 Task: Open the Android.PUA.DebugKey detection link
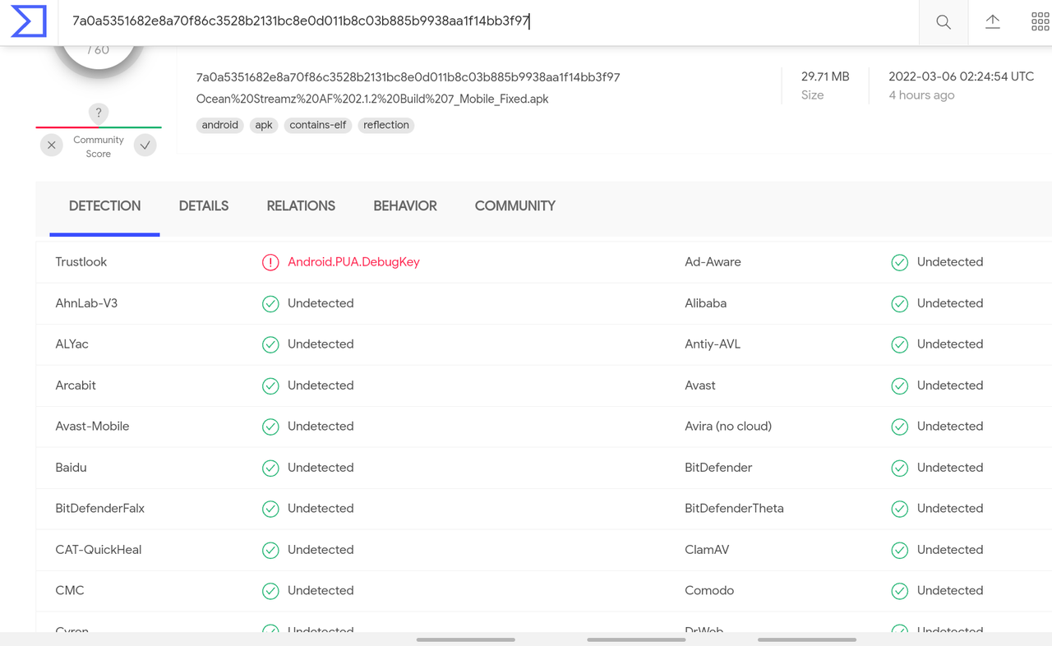(353, 261)
